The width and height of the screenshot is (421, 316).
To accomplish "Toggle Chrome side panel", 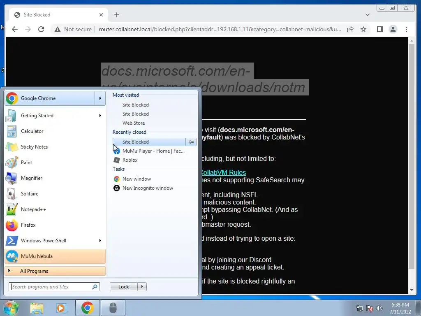I will pyautogui.click(x=379, y=29).
